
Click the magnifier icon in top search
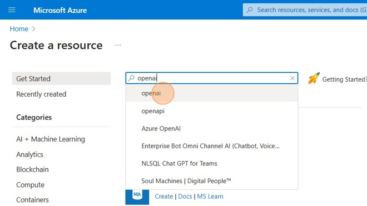point(250,10)
